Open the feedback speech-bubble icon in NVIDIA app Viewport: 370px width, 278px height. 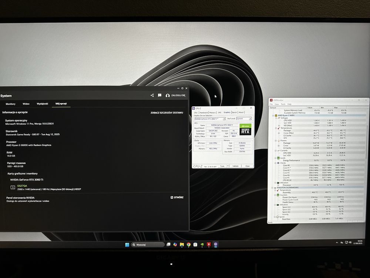point(160,95)
